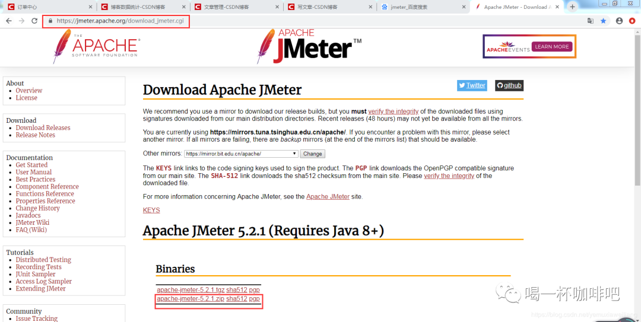Open sha512 link for the zip file

(237, 299)
